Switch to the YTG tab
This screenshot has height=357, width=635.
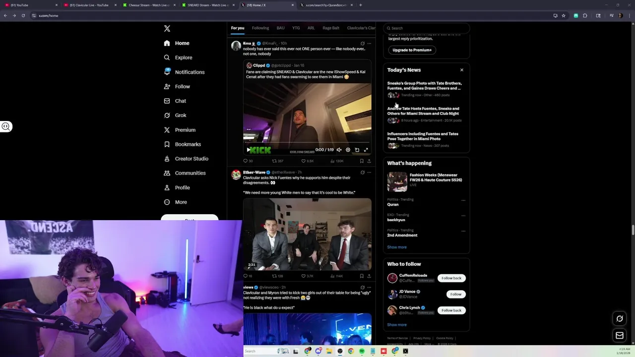tap(296, 28)
